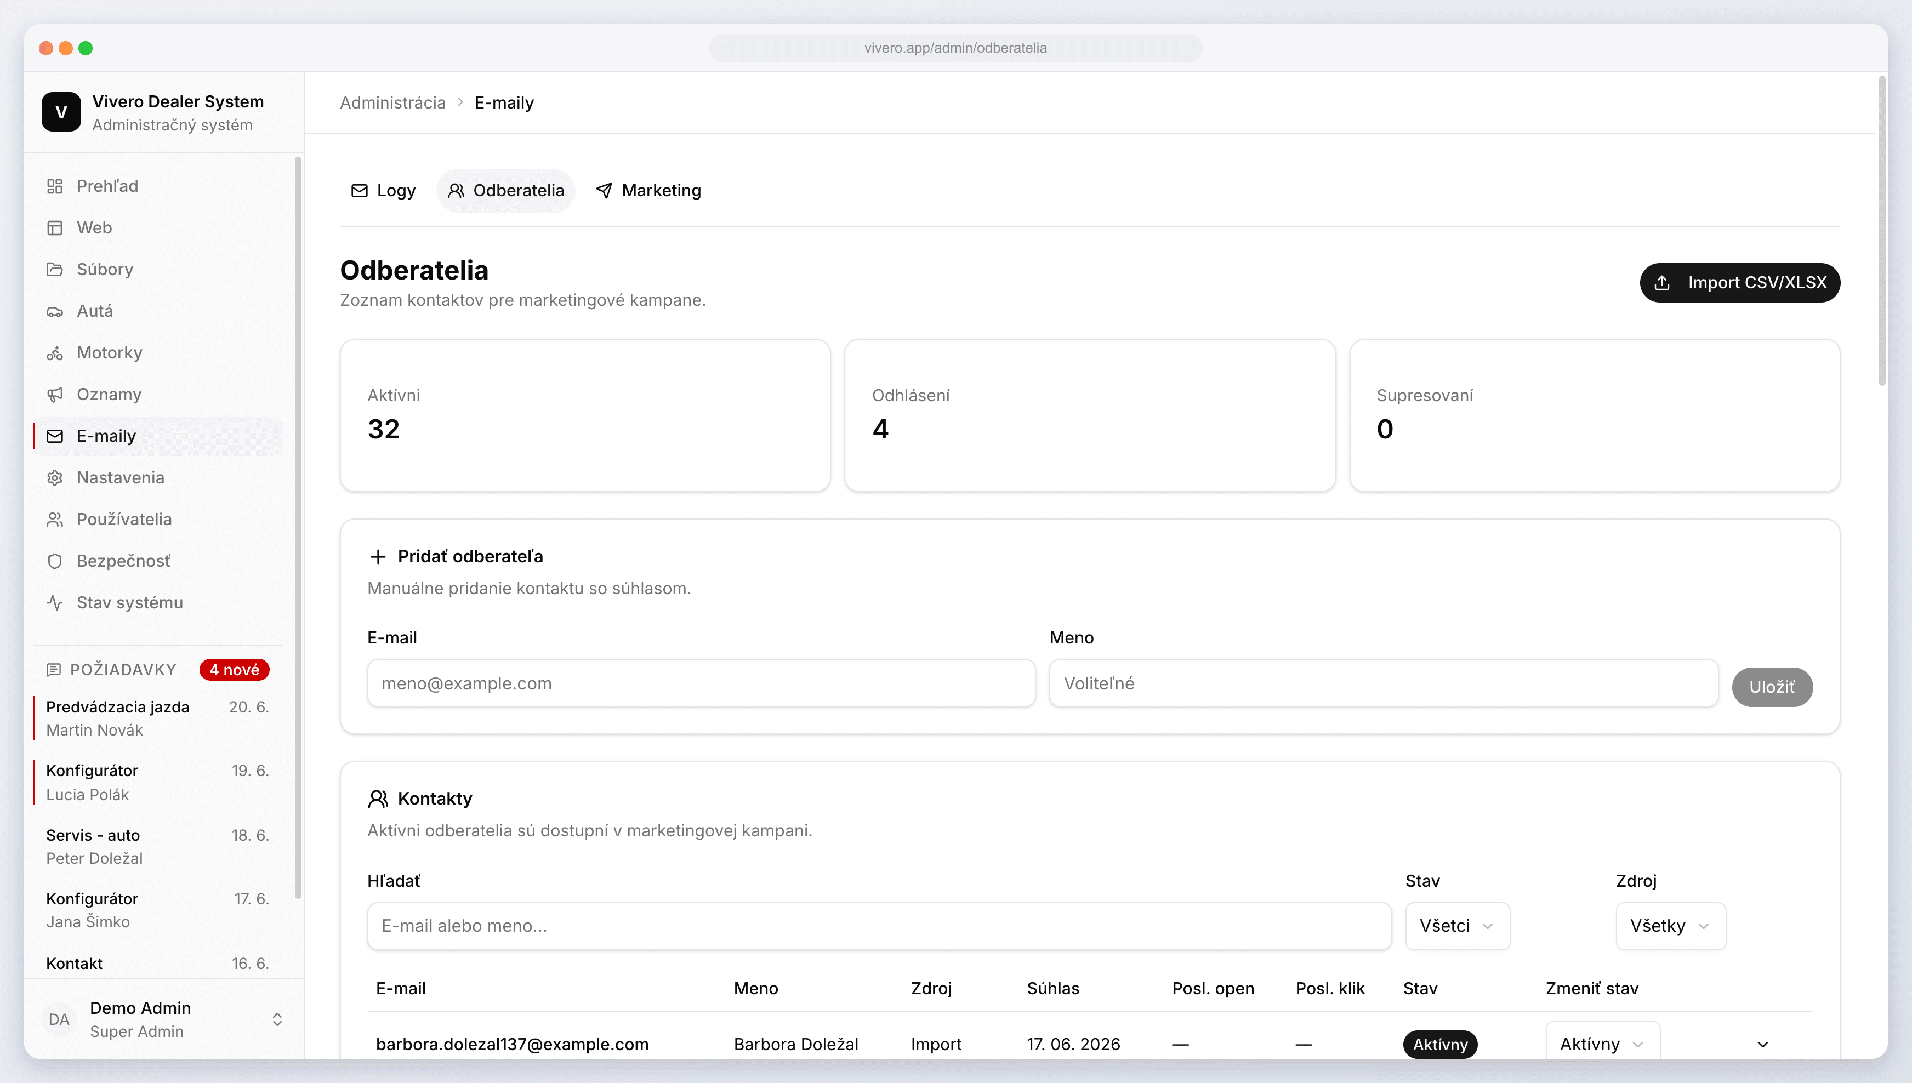Expand the Demo Admin account switcher
The width and height of the screenshot is (1912, 1083).
[x=277, y=1019]
